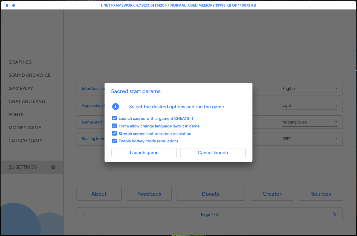Click the Game start setting label
This screenshot has width=357, height=236.
tap(93, 122)
